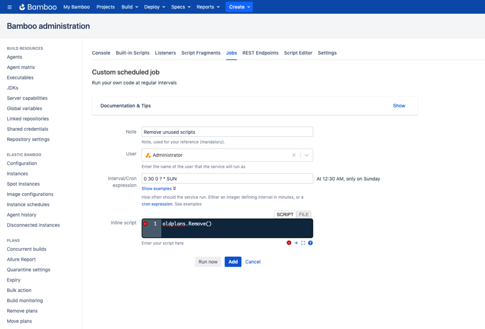
Task: Open Allure Report in the sidebar
Action: coord(21,259)
